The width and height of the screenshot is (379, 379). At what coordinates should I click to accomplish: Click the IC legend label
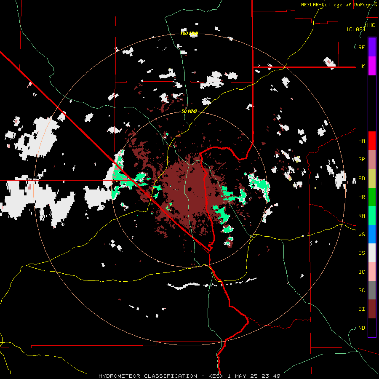[361, 272]
